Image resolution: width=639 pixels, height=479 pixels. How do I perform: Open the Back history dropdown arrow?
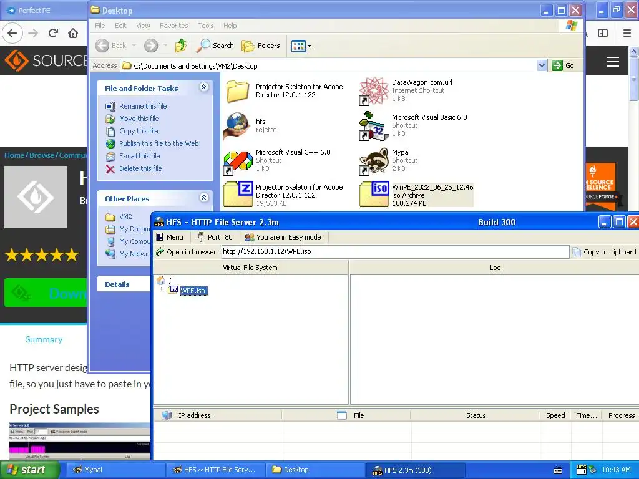134,46
